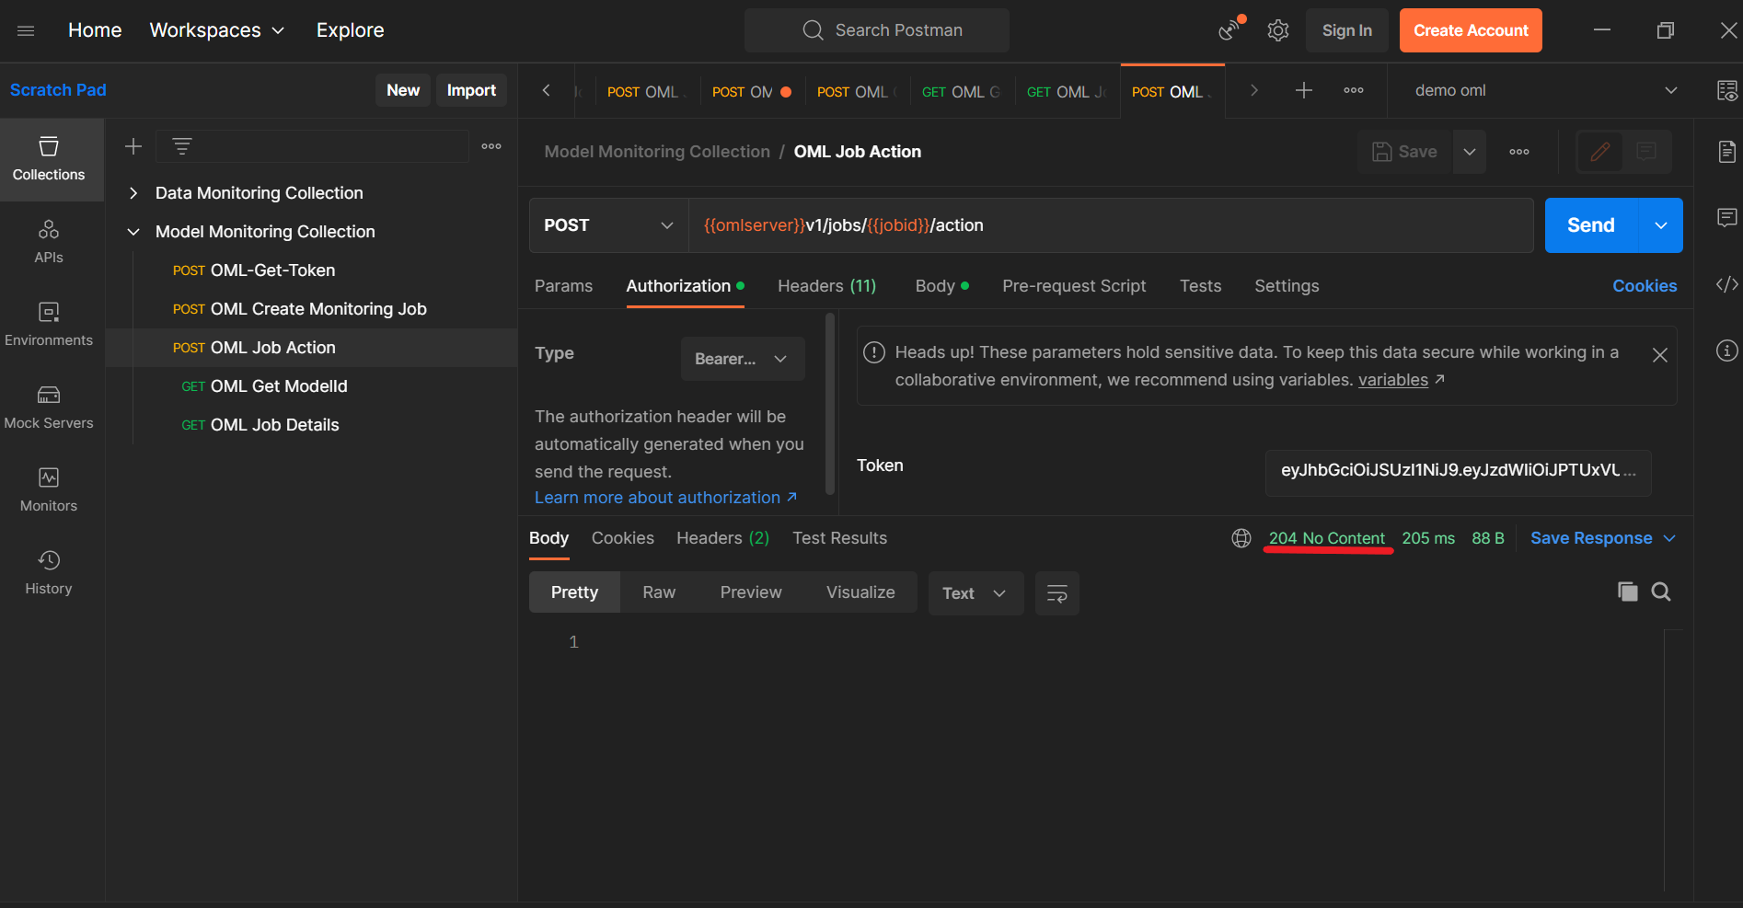Click the network globe icon
The width and height of the screenshot is (1743, 908).
[1241, 538]
